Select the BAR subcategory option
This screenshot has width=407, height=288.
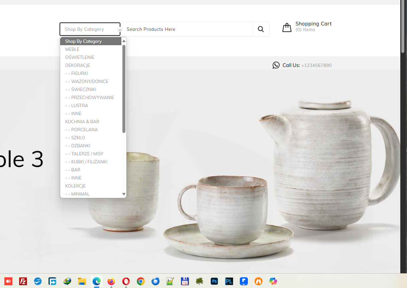click(91, 170)
